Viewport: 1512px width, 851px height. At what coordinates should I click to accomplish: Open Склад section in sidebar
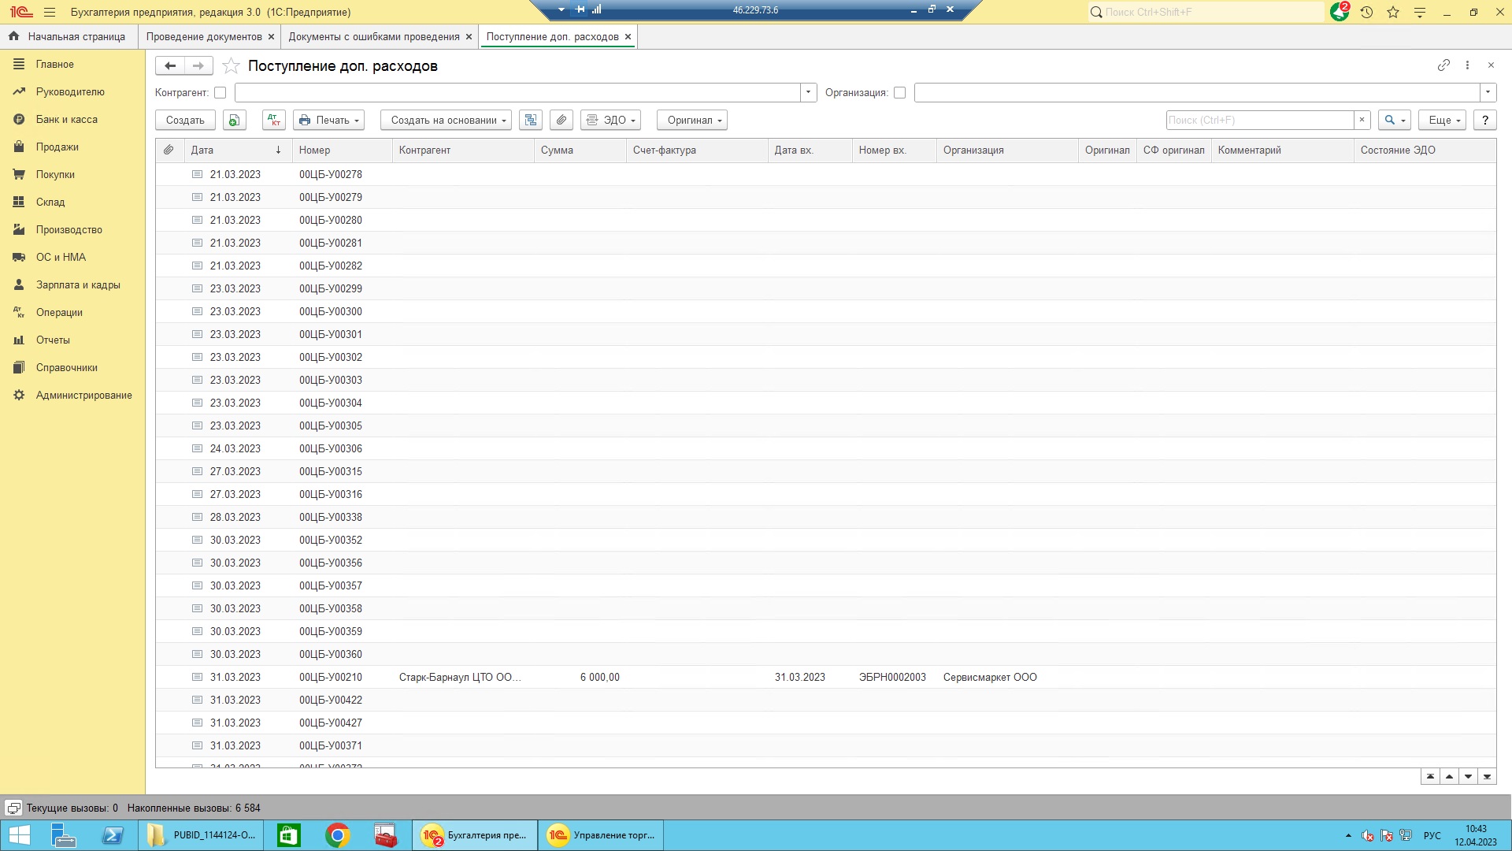click(x=50, y=203)
